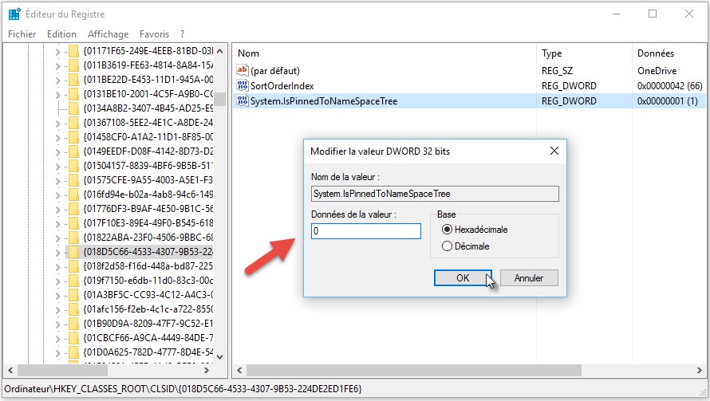The height and width of the screenshot is (401, 710).
Task: Expand the {01171F65-249E tree node
Action: [x=57, y=49]
